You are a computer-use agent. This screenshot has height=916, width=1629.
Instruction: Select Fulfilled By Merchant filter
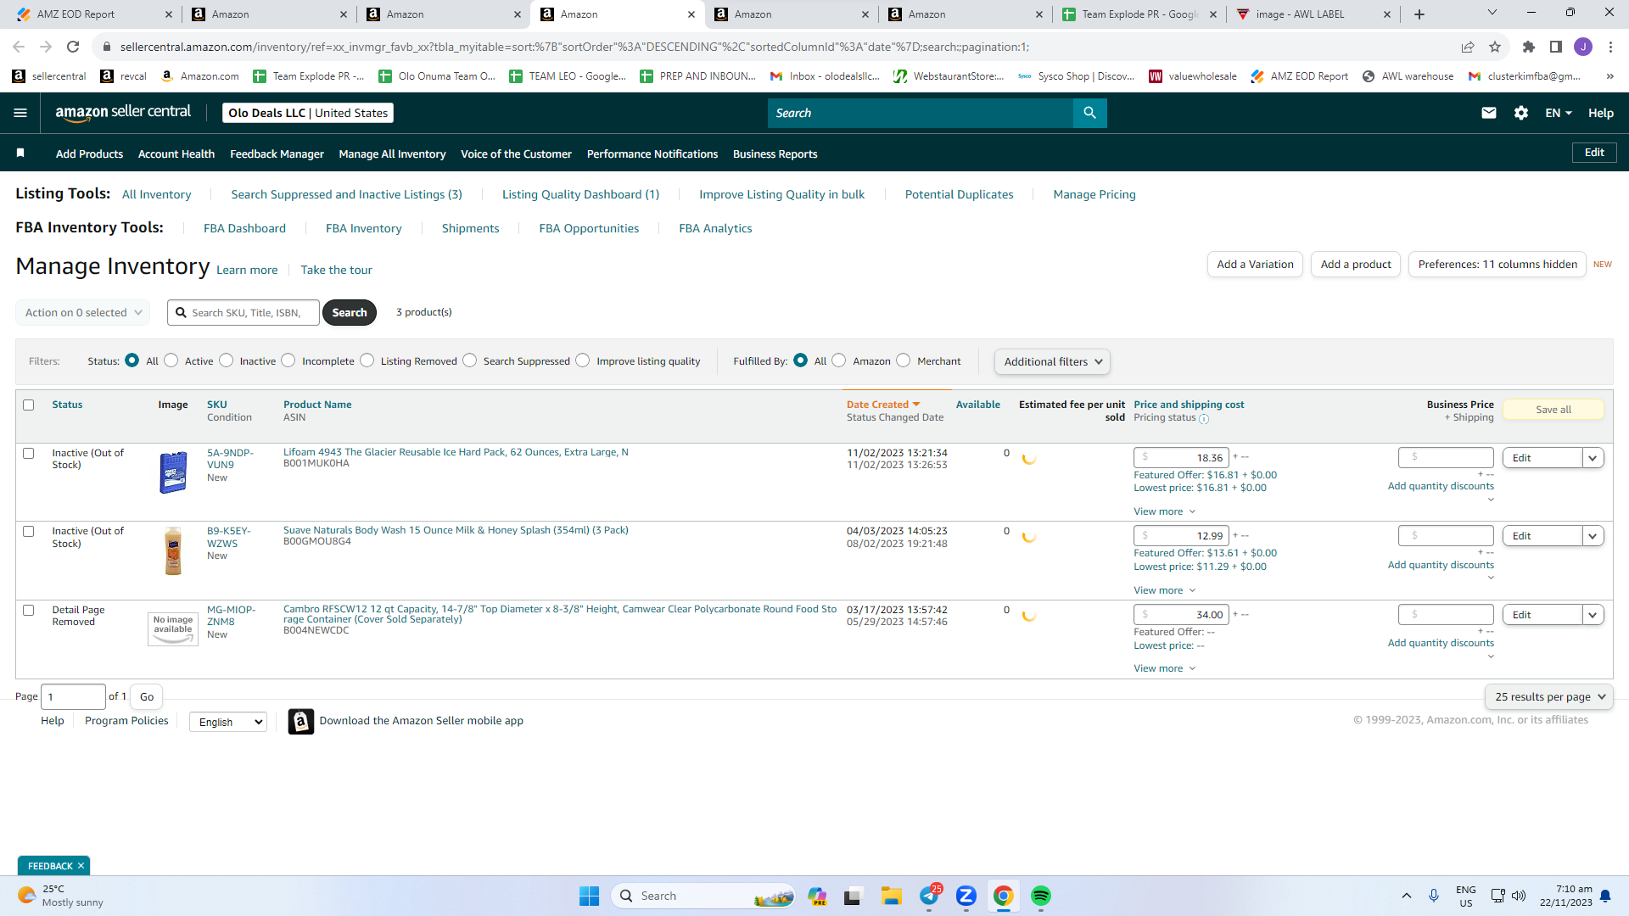point(904,360)
